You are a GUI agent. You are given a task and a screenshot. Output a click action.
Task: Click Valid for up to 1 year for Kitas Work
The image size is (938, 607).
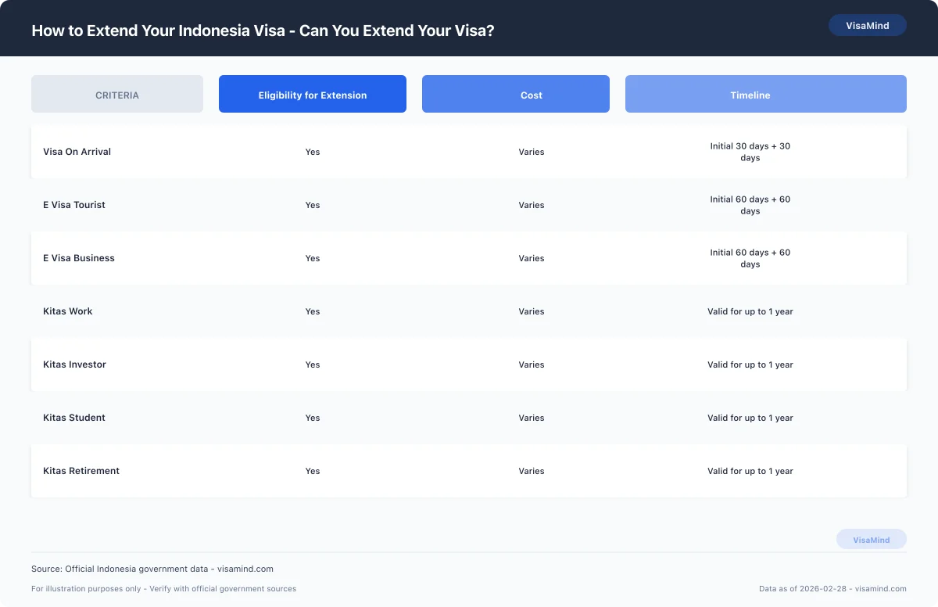[750, 311]
